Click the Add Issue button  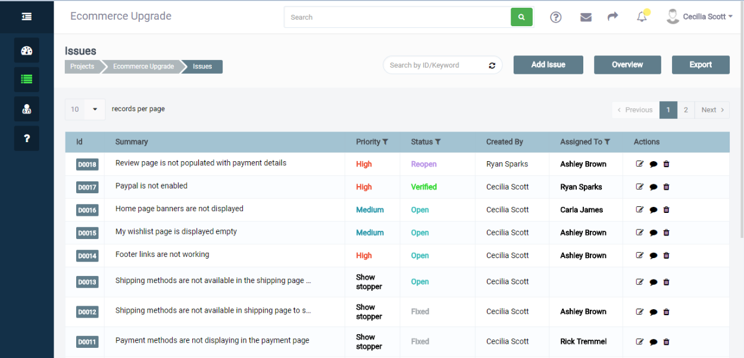point(548,65)
